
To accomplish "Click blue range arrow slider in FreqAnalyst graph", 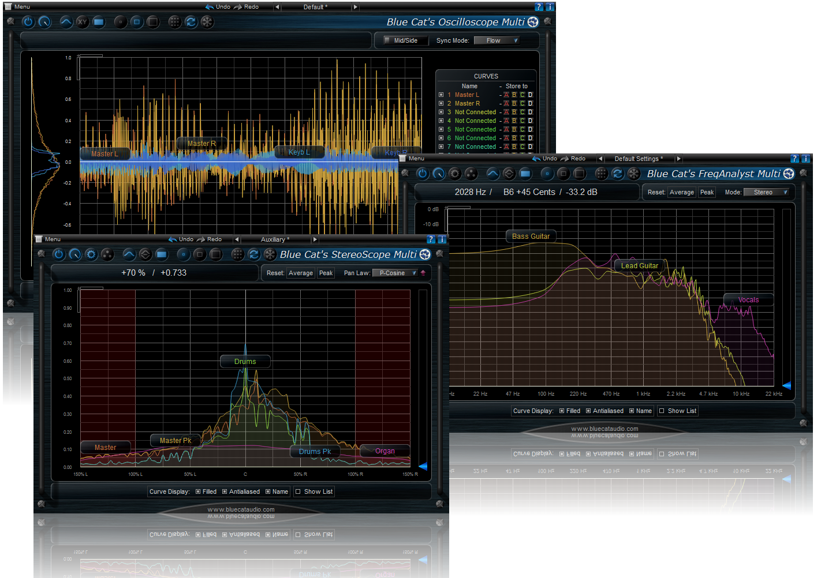I will click(786, 385).
